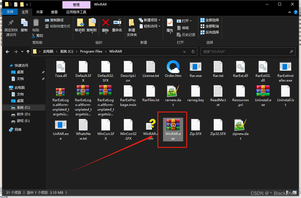Select the WinRAR.chm help file

151,130
